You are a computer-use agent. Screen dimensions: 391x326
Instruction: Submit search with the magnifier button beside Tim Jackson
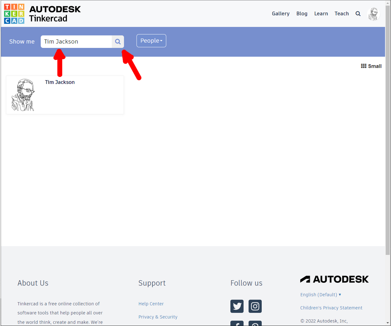pos(118,42)
